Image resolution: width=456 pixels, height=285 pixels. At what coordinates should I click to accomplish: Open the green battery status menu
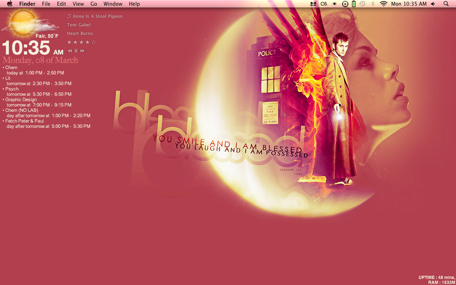click(x=353, y=4)
